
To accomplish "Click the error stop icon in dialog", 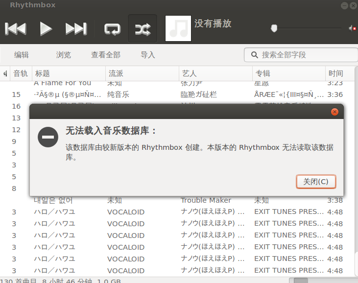I will click(48, 137).
